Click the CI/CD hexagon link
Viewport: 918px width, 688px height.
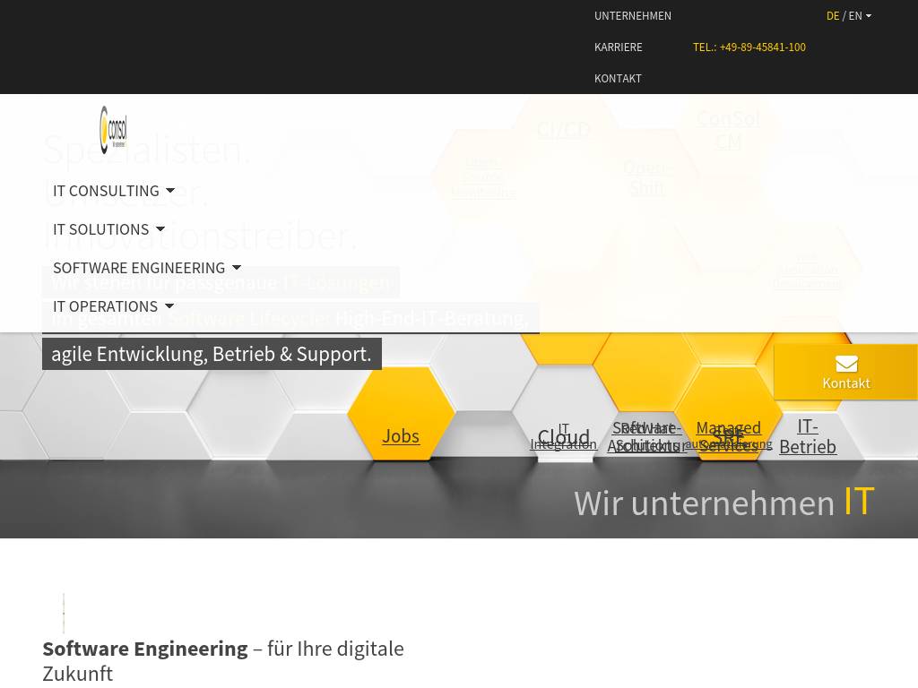[563, 130]
